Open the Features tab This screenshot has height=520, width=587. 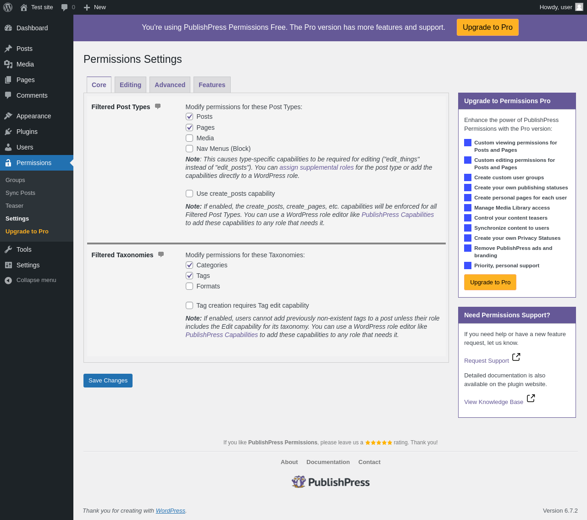coord(212,85)
